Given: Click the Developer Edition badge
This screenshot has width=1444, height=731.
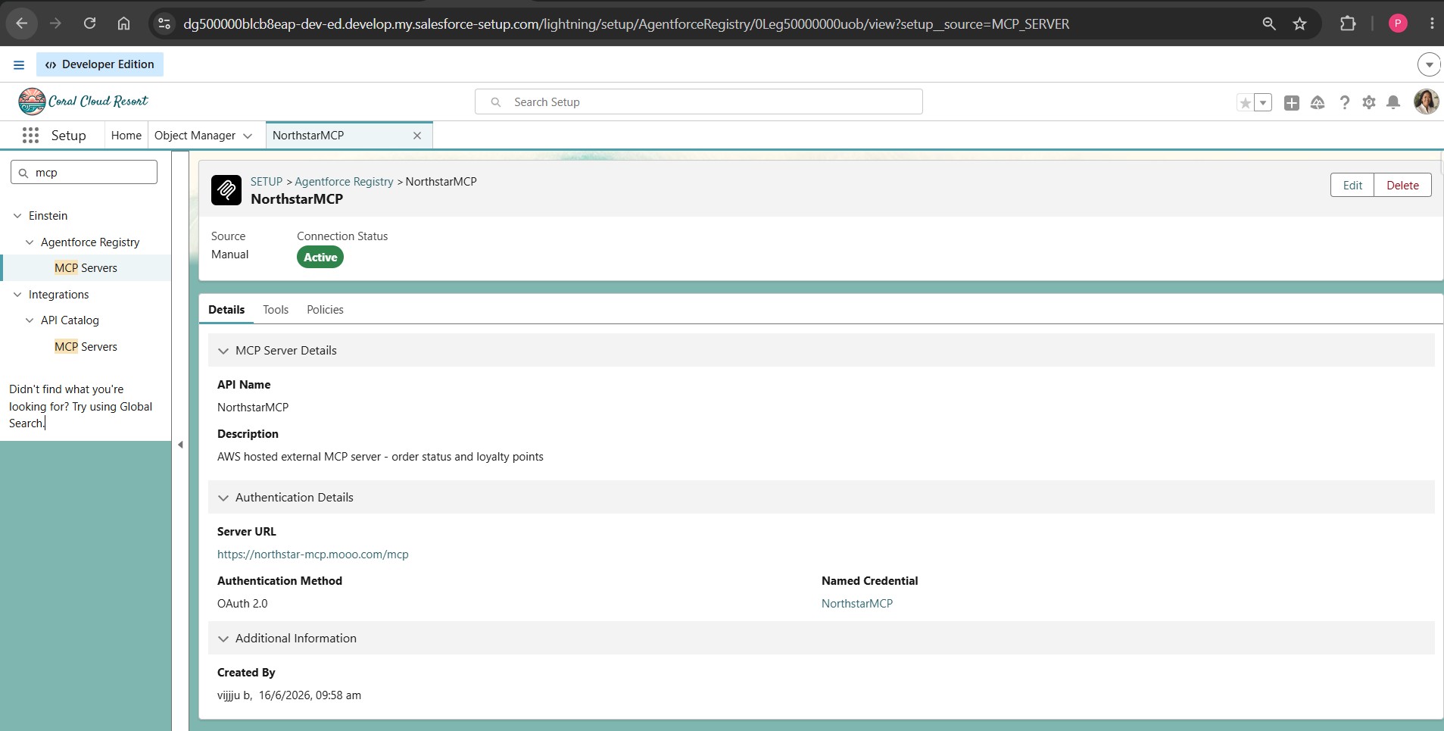Looking at the screenshot, I should point(100,64).
